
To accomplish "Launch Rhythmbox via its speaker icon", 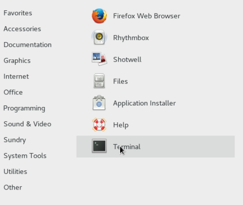I will pos(99,37).
